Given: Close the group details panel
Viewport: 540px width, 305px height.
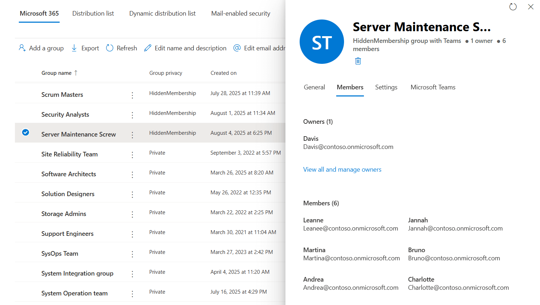Looking at the screenshot, I should coord(531,7).
